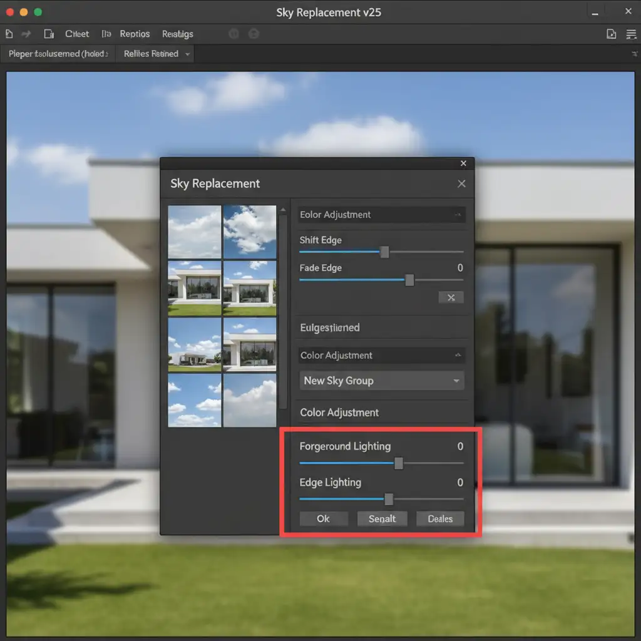Image resolution: width=641 pixels, height=641 pixels.
Task: Click the first round gray toolbar icon
Action: point(234,34)
